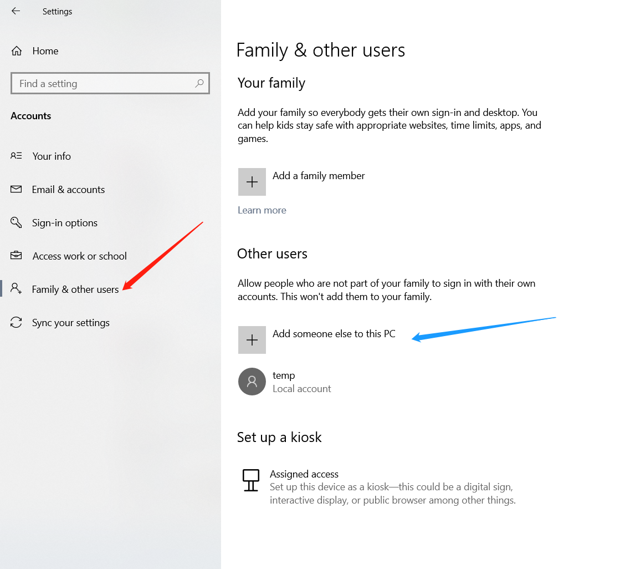
Task: Click the Assigned access kiosk icon
Action: [x=250, y=480]
